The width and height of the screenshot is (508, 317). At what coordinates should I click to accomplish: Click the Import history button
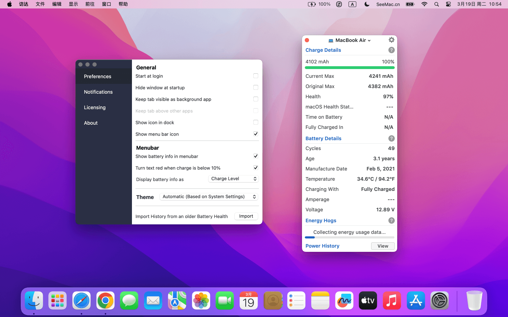coord(246,216)
